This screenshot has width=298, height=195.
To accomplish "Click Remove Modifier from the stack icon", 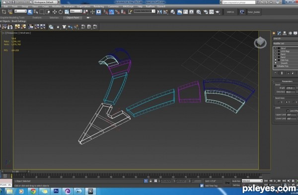I will (x=293, y=73).
